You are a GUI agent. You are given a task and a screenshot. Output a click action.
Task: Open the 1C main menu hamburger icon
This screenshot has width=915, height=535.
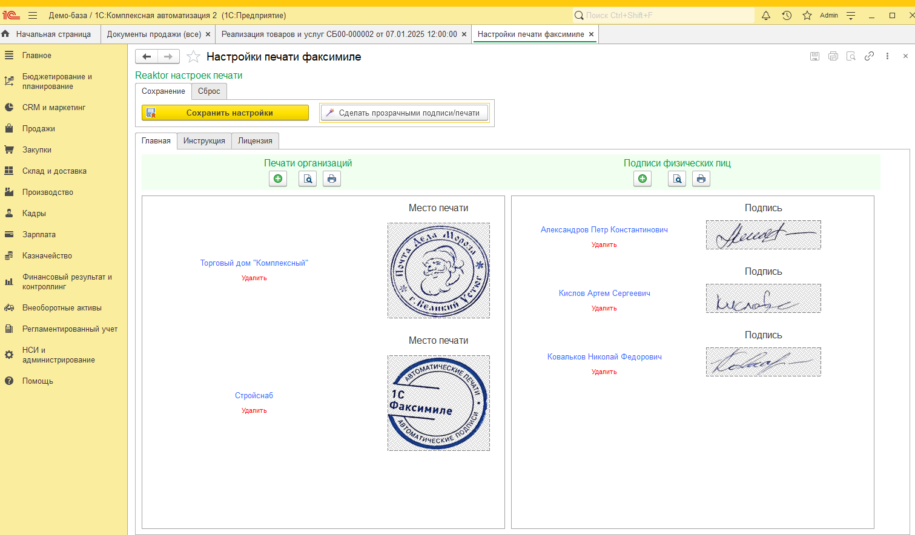(x=33, y=16)
